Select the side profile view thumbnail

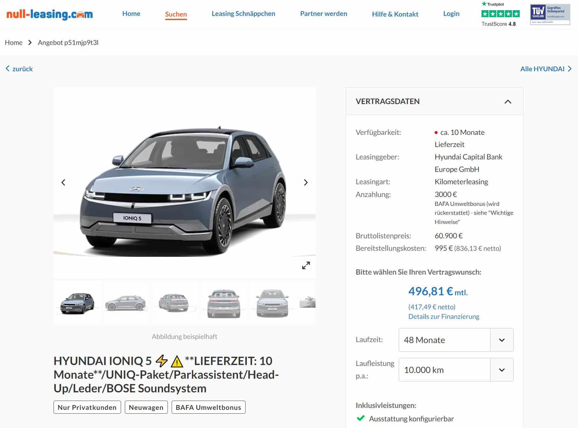coord(126,303)
